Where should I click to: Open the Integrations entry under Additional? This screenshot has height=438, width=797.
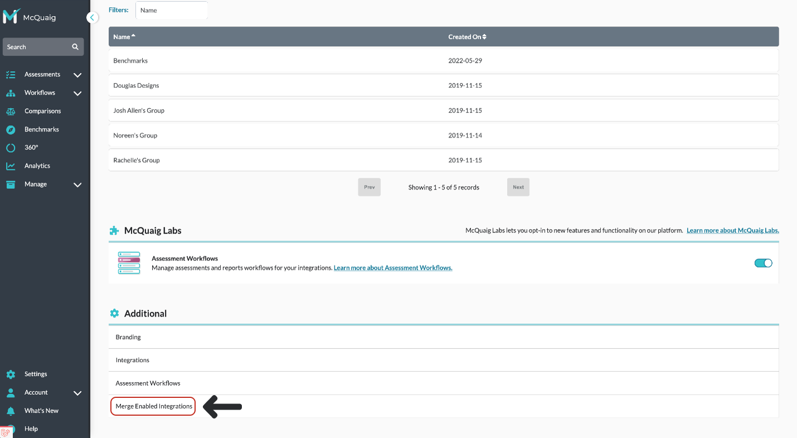132,359
